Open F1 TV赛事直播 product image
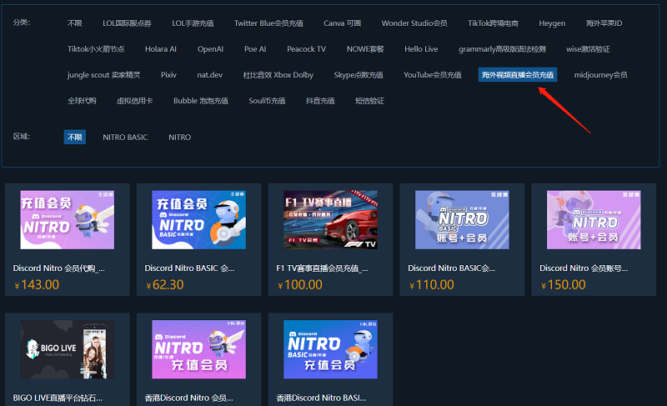 pos(330,220)
